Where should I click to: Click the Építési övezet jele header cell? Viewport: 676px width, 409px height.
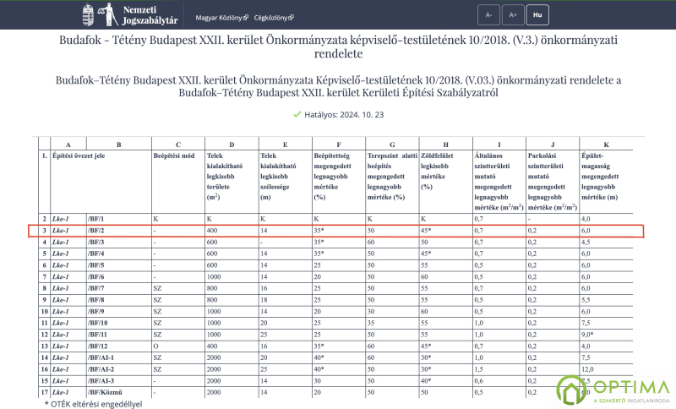click(x=93, y=157)
